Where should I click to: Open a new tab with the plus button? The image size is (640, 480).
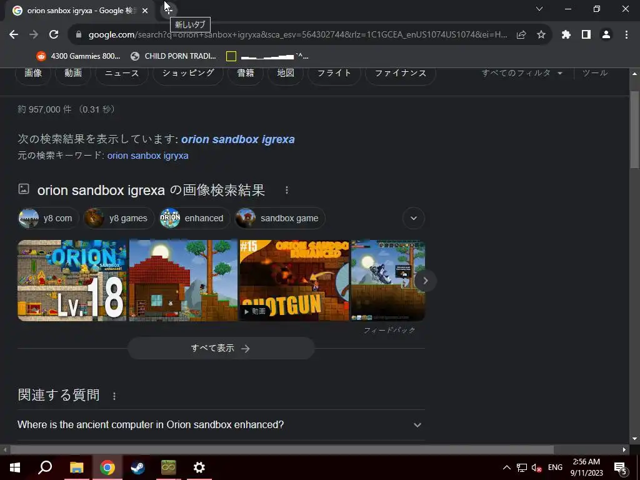pos(168,10)
